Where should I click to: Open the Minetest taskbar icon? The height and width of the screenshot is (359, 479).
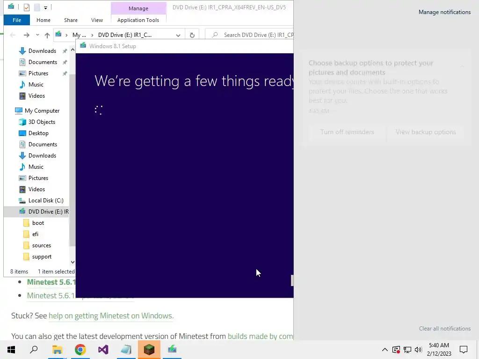(149, 350)
